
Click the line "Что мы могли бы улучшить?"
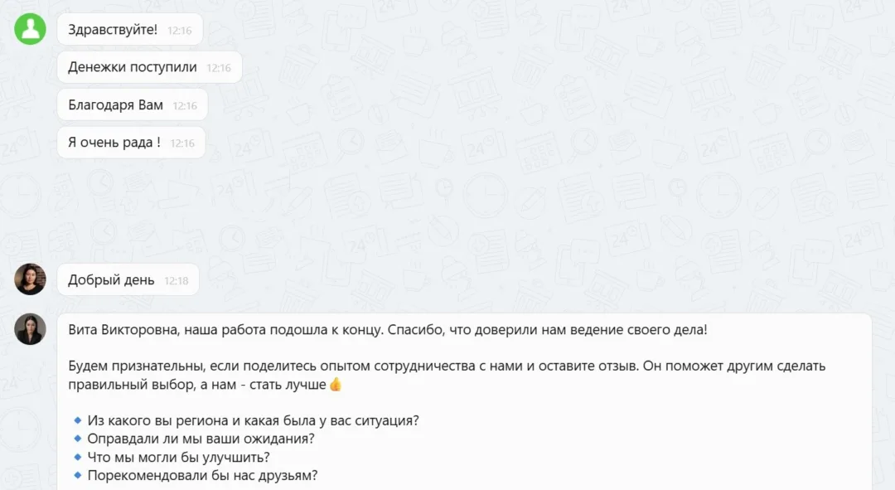coord(178,457)
